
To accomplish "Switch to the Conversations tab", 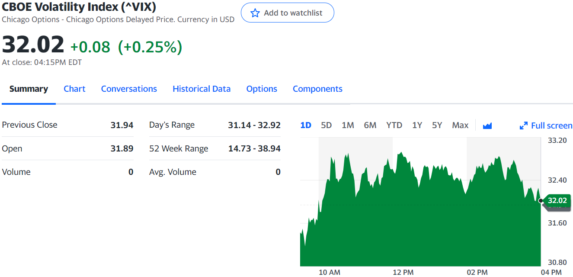I will (x=129, y=89).
